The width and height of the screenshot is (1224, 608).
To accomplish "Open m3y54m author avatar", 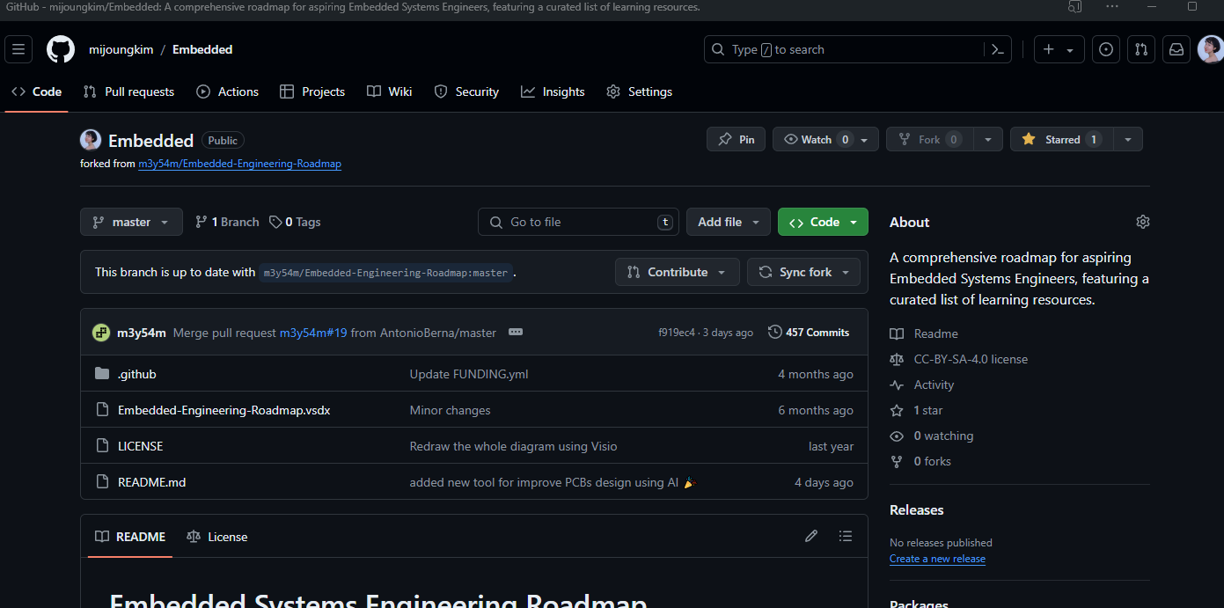I will (101, 333).
